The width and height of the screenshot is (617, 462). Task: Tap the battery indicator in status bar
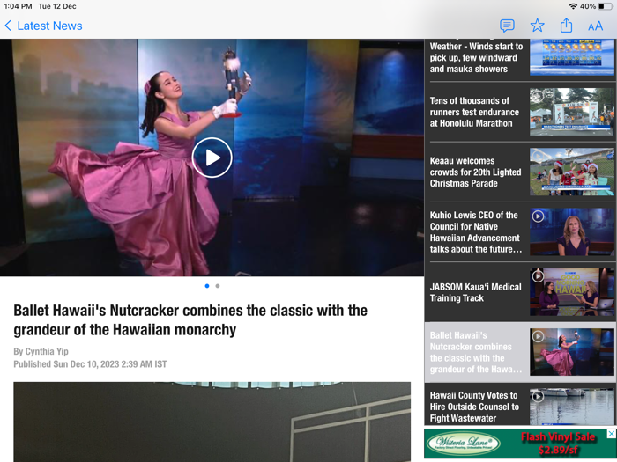(x=606, y=6)
